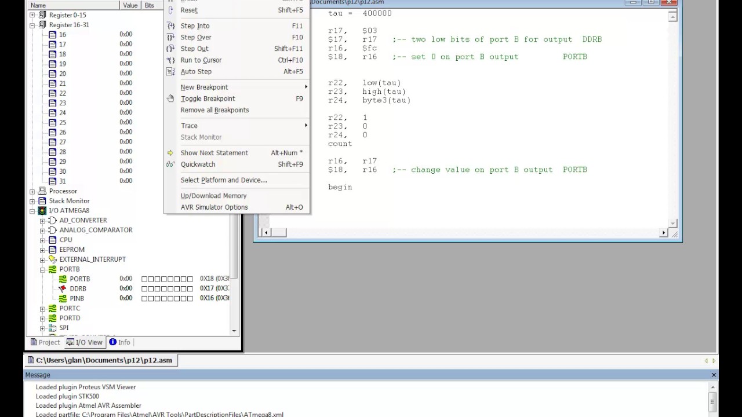Image resolution: width=742 pixels, height=417 pixels.
Task: Open the Trace submenu
Action: pos(237,126)
